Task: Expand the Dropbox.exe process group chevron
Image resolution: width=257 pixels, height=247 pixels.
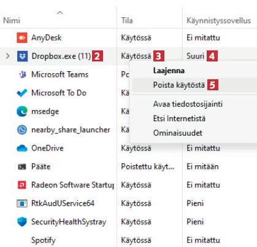Action: pyautogui.click(x=7, y=56)
